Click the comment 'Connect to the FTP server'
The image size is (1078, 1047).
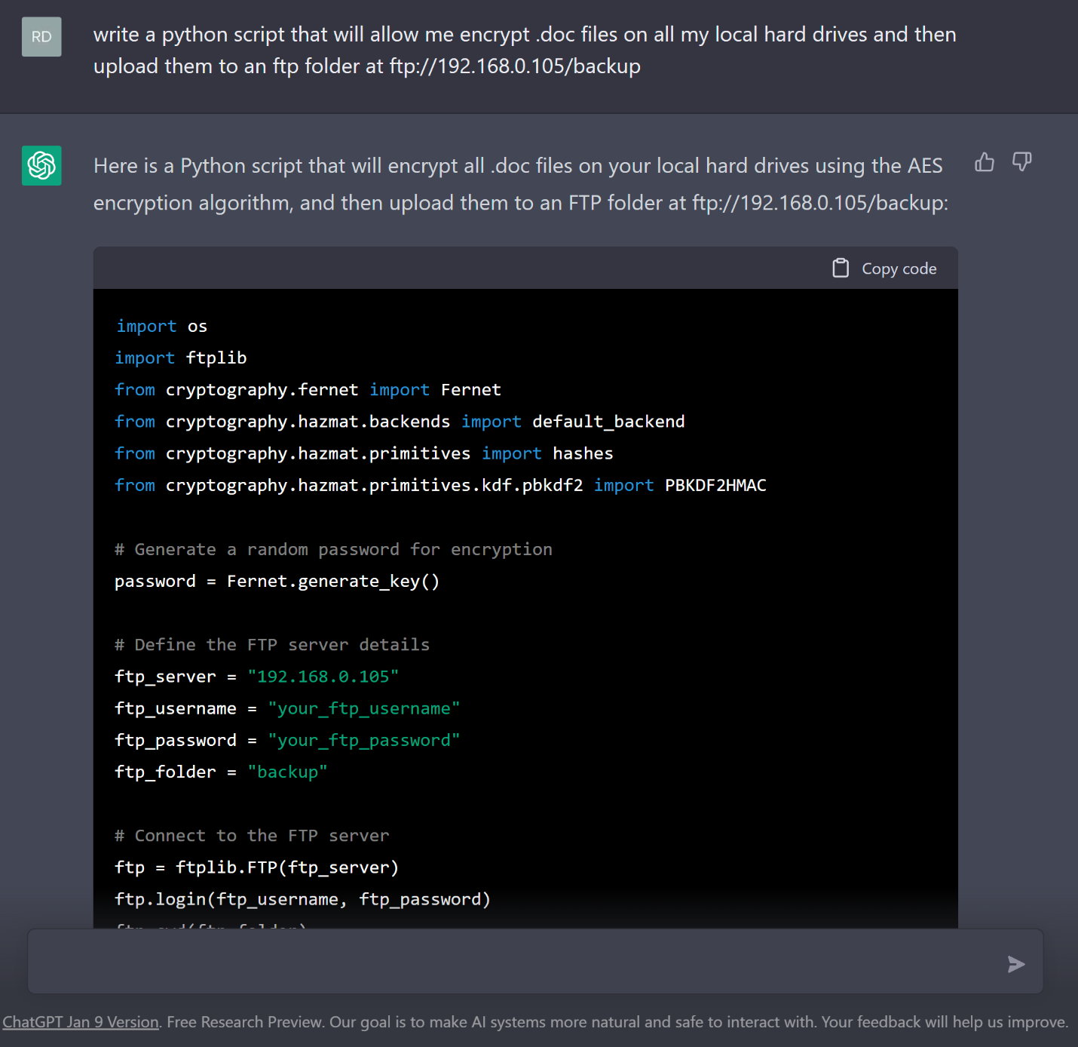click(252, 836)
